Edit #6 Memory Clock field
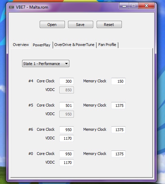 118,130
